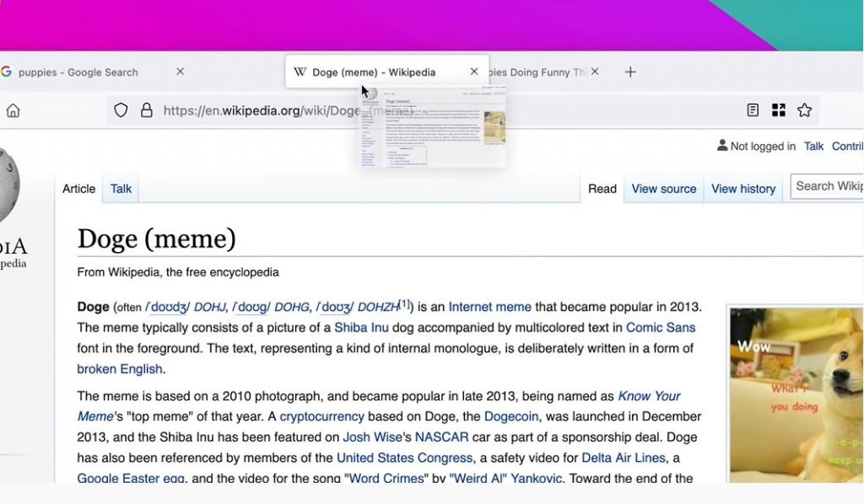Toggle reader view icon in address bar
This screenshot has width=864, height=504.
click(753, 110)
